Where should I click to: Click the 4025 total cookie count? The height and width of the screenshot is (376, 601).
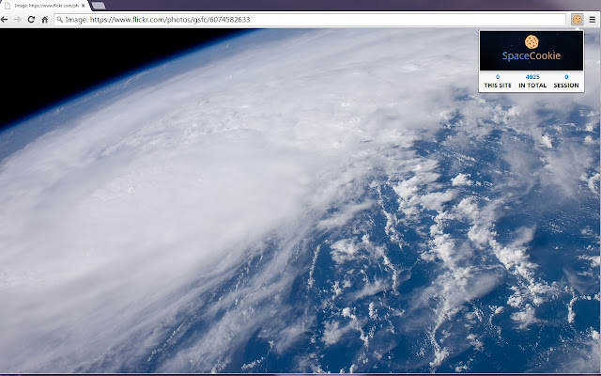click(x=532, y=77)
